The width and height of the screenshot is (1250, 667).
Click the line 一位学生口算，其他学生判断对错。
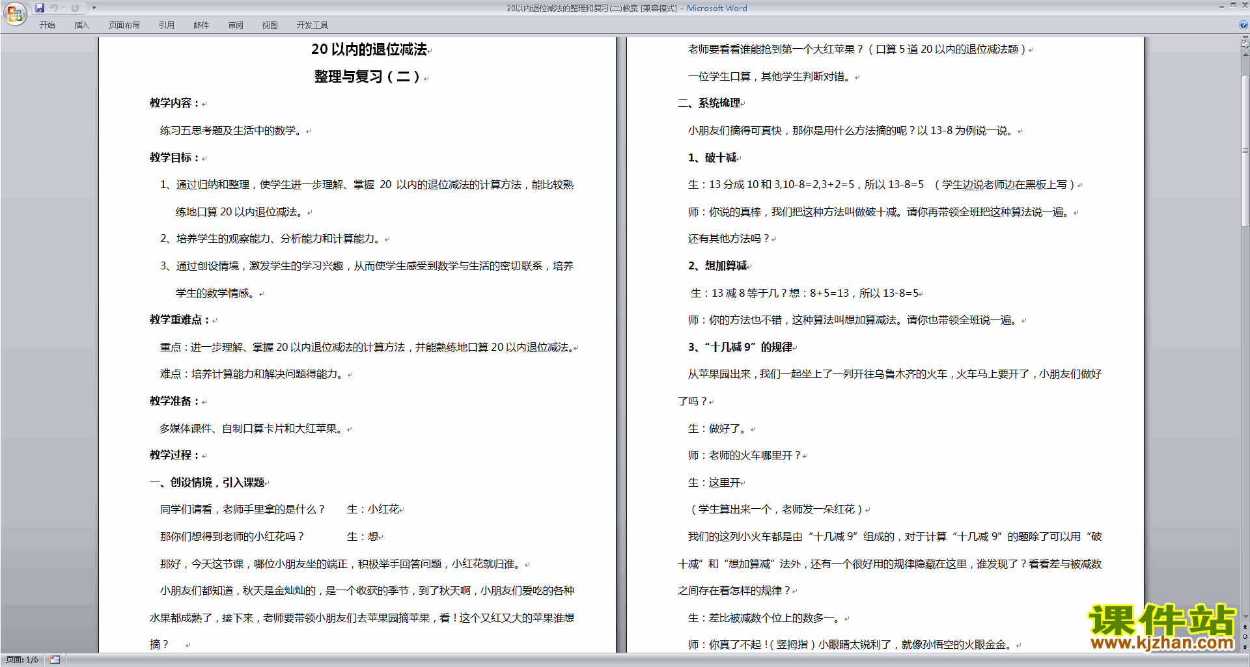pyautogui.click(x=771, y=77)
